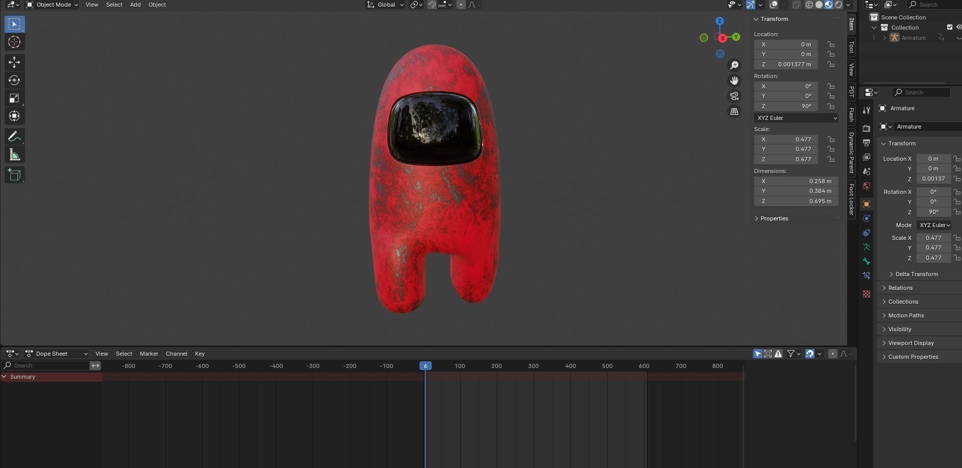Toggle the Collection exclude checkbox in outliner

[x=950, y=27]
